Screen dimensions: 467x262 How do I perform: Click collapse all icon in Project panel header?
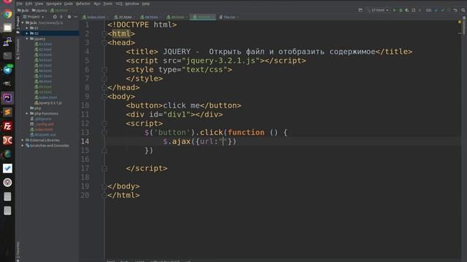pyautogui.click(x=61, y=17)
